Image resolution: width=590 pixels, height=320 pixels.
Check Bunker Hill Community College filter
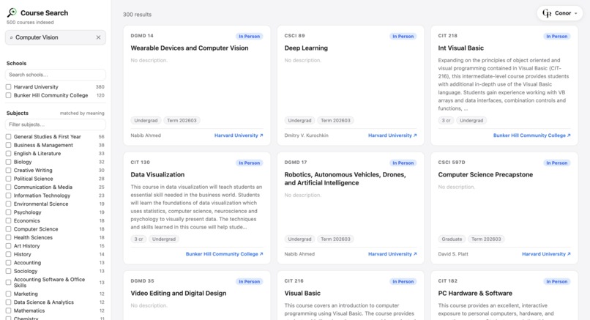(x=8, y=95)
